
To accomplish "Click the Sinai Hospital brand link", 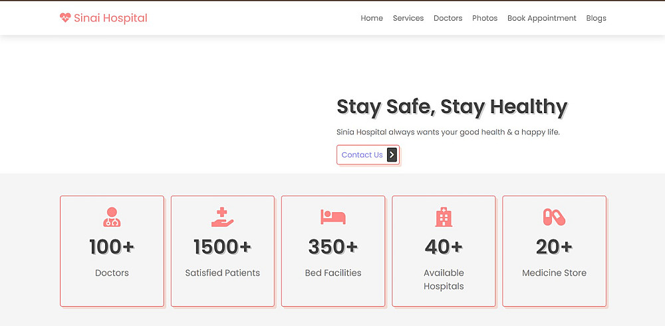I will [x=104, y=18].
